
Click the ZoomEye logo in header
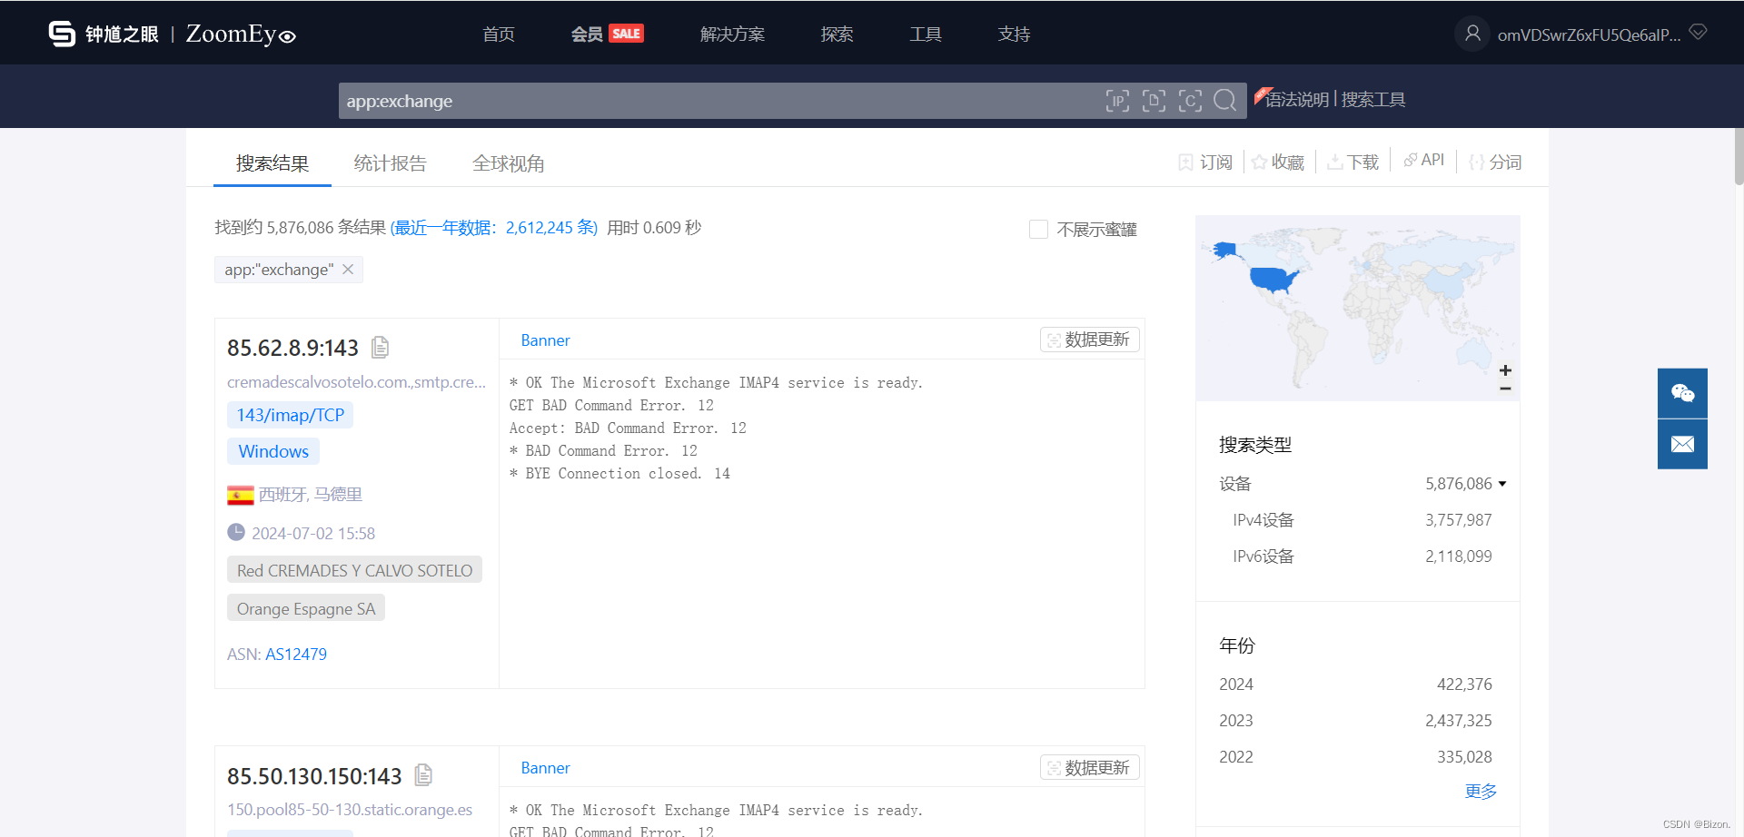[x=172, y=34]
